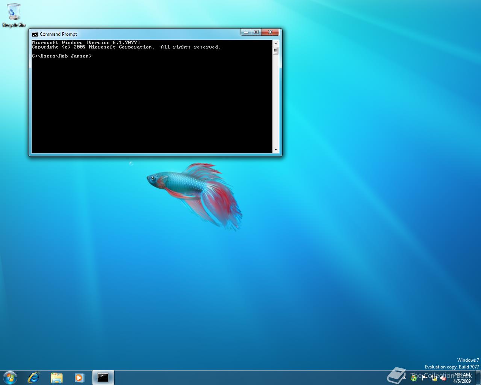Open the taskbar clock showing 4/5/2009
481x385 pixels.
[462, 378]
